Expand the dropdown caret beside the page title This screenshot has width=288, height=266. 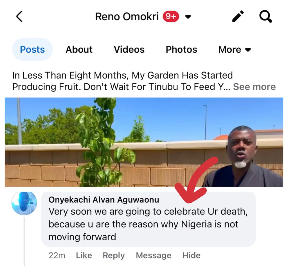(188, 17)
